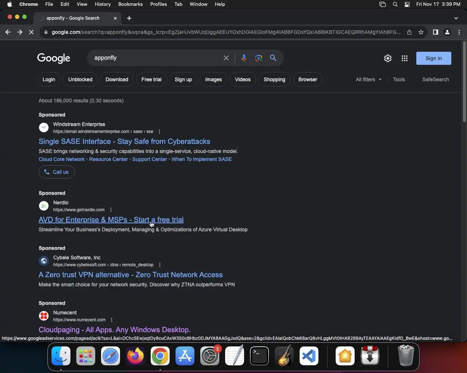Select the Login filter chip
Viewport: 467px width, 373px height.
[49, 79]
